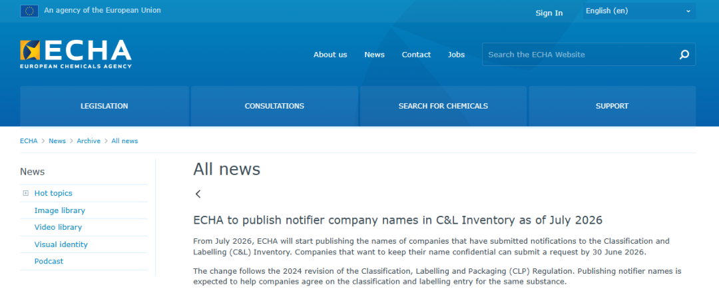Open the English (en) language dropdown
The width and height of the screenshot is (719, 291).
(639, 11)
